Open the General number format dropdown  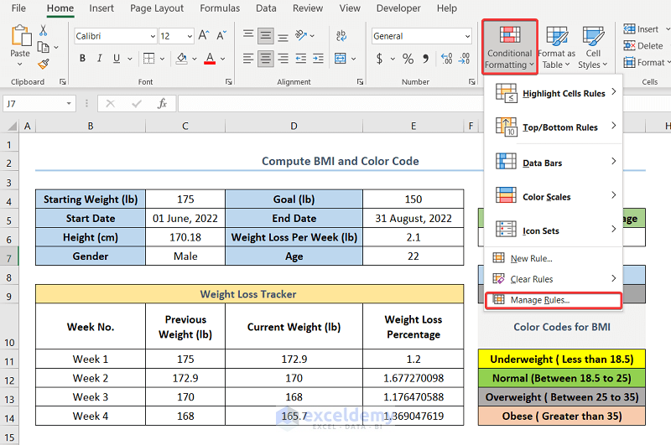click(466, 36)
